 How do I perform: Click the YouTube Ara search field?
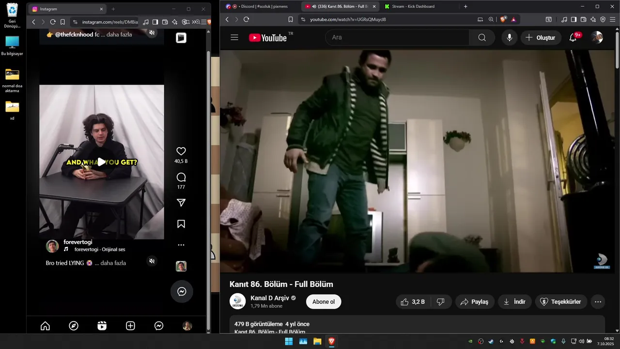(397, 37)
